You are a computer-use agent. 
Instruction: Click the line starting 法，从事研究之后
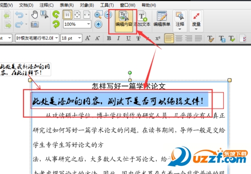pos(102,159)
